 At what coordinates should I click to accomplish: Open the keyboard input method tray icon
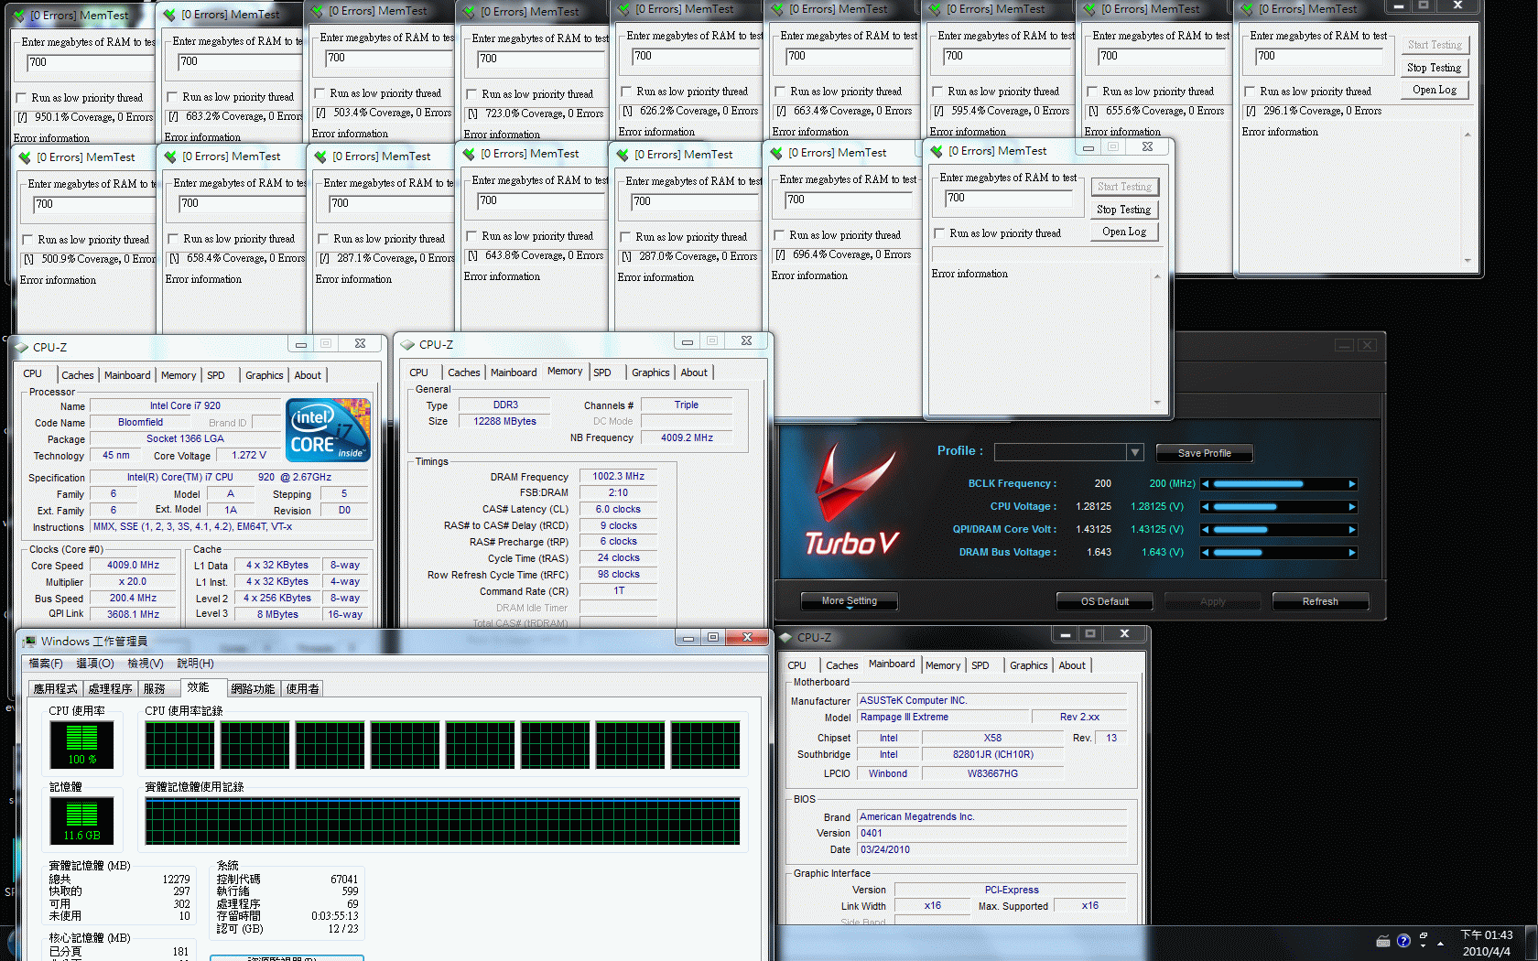[1383, 941]
